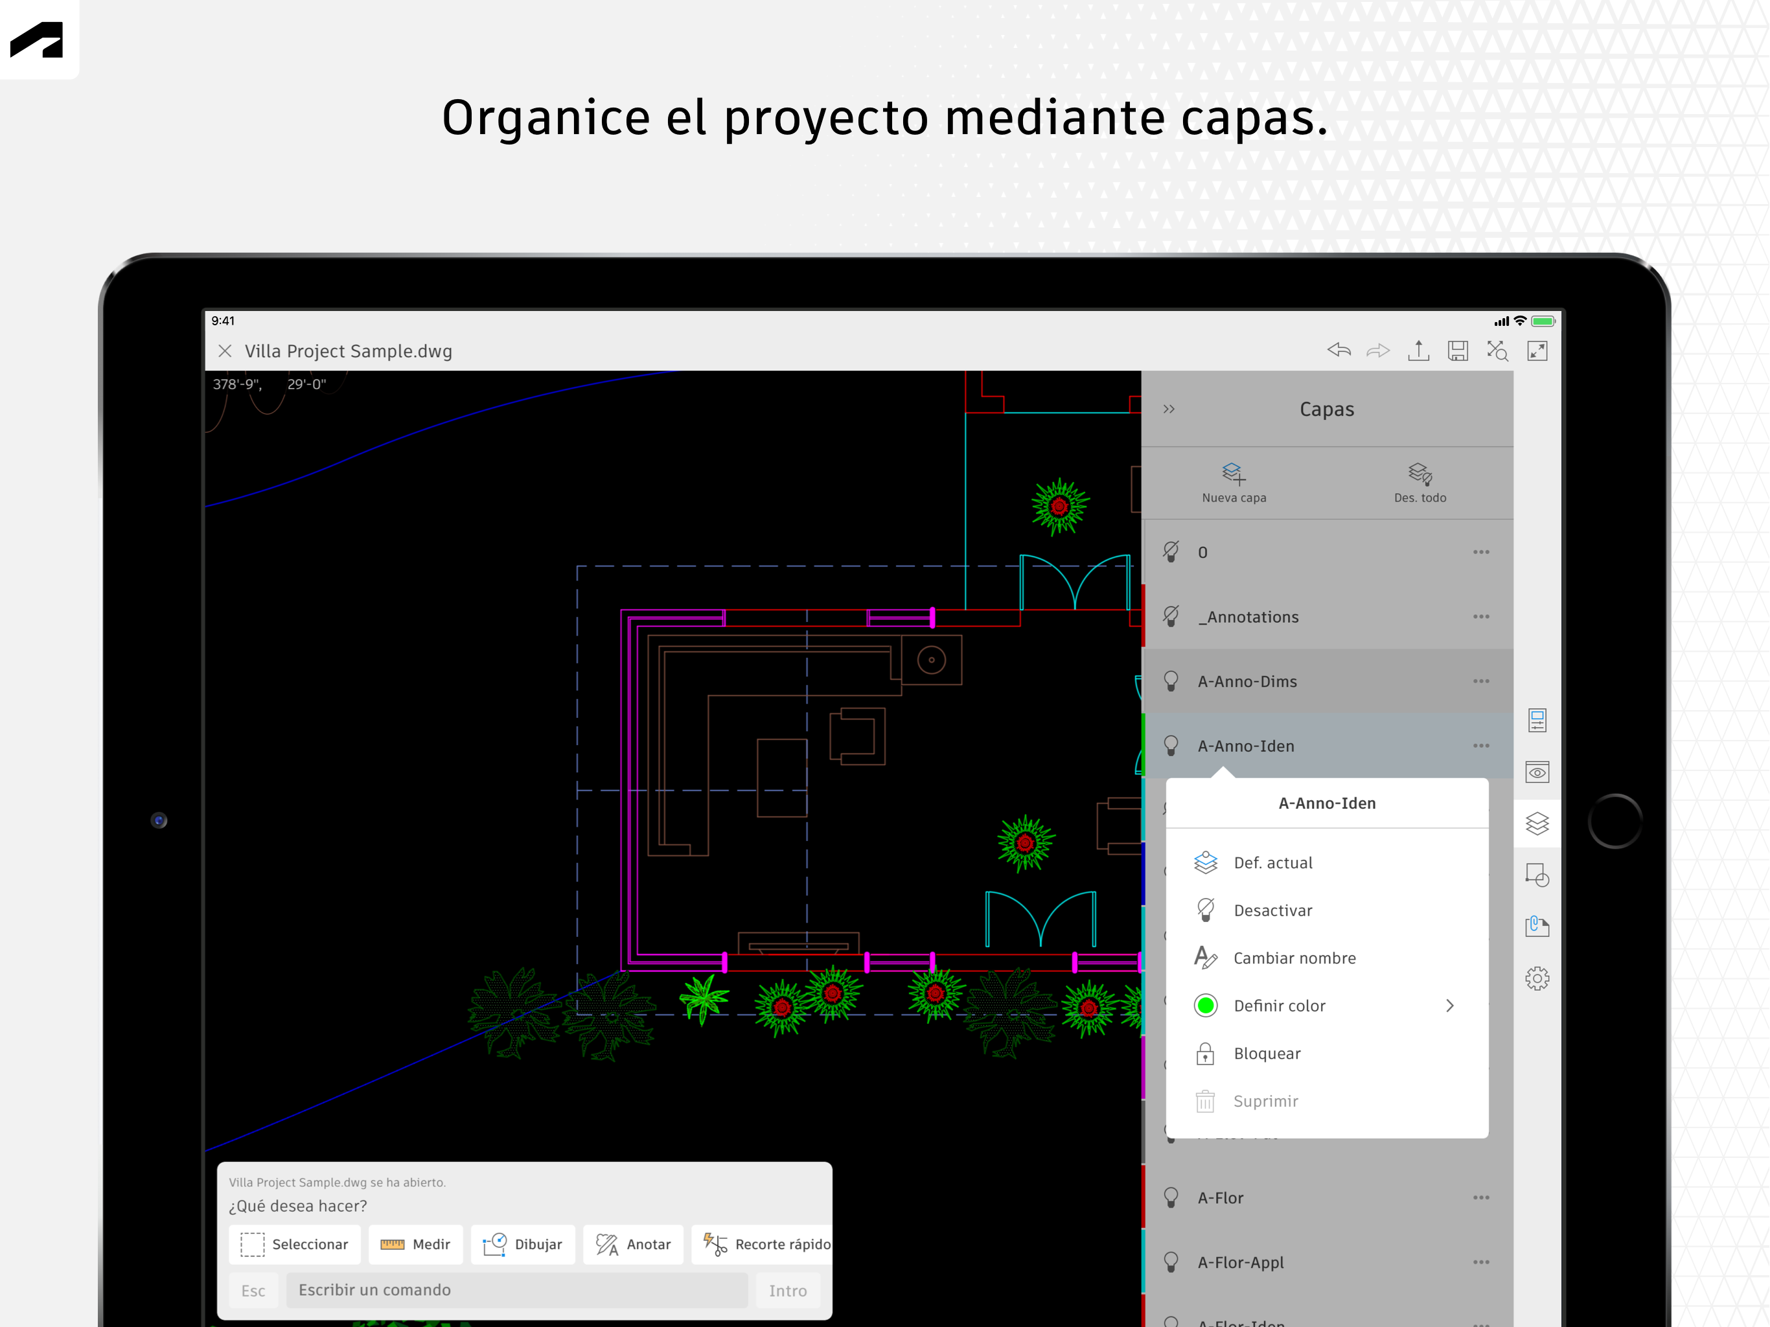Select Desactivar in layer menu
The width and height of the screenshot is (1770, 1327).
click(1272, 910)
